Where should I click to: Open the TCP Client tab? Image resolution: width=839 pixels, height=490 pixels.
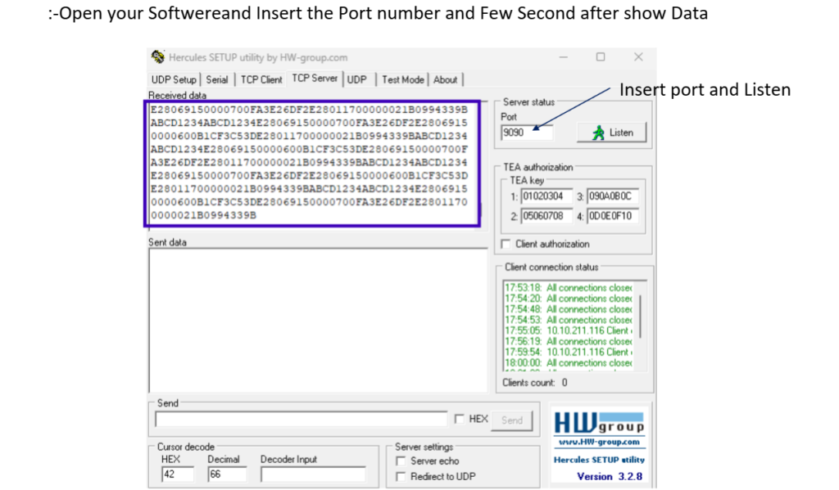click(x=261, y=79)
